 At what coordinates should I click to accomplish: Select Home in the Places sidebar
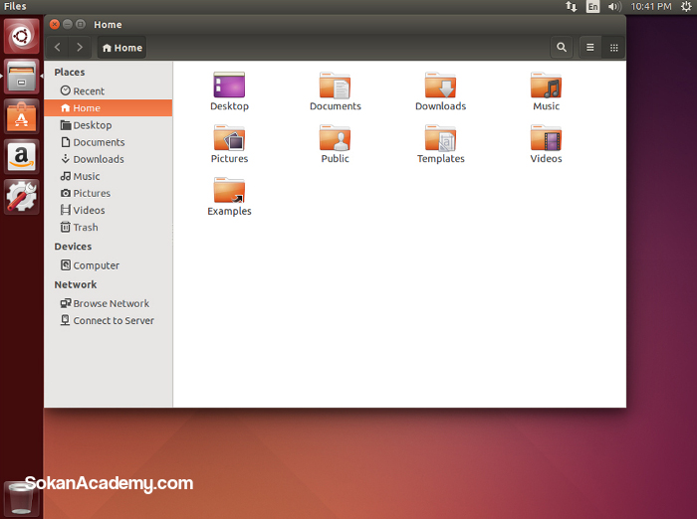108,108
